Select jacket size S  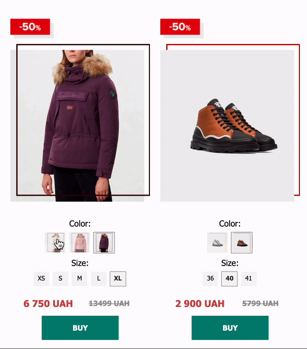(60, 278)
